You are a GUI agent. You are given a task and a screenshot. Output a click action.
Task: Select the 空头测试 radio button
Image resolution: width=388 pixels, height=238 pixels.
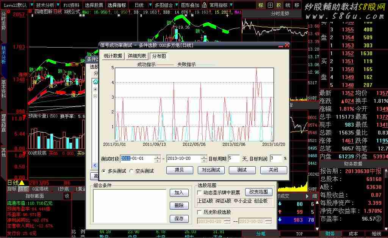coord(131,171)
